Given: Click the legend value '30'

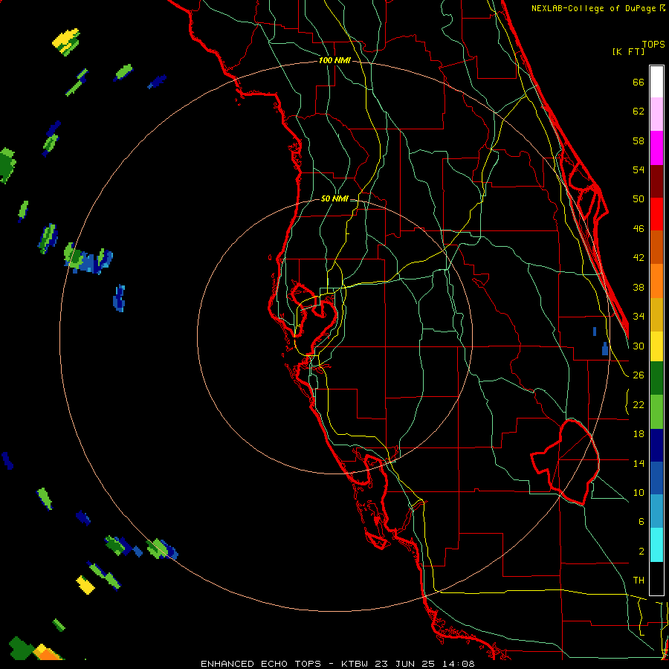Looking at the screenshot, I should [x=639, y=346].
